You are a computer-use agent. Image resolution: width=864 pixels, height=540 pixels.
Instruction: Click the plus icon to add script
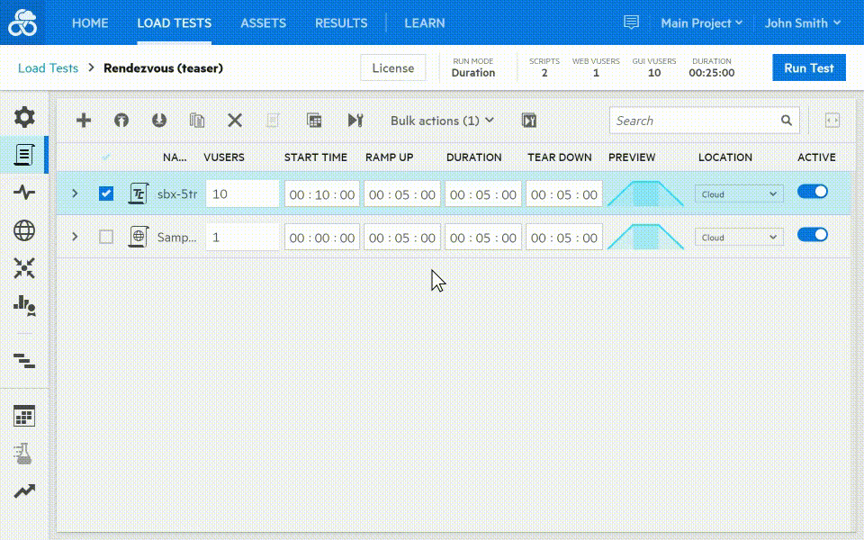[x=84, y=121]
